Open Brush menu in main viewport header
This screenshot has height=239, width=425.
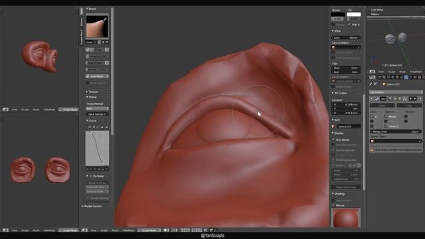115,230
